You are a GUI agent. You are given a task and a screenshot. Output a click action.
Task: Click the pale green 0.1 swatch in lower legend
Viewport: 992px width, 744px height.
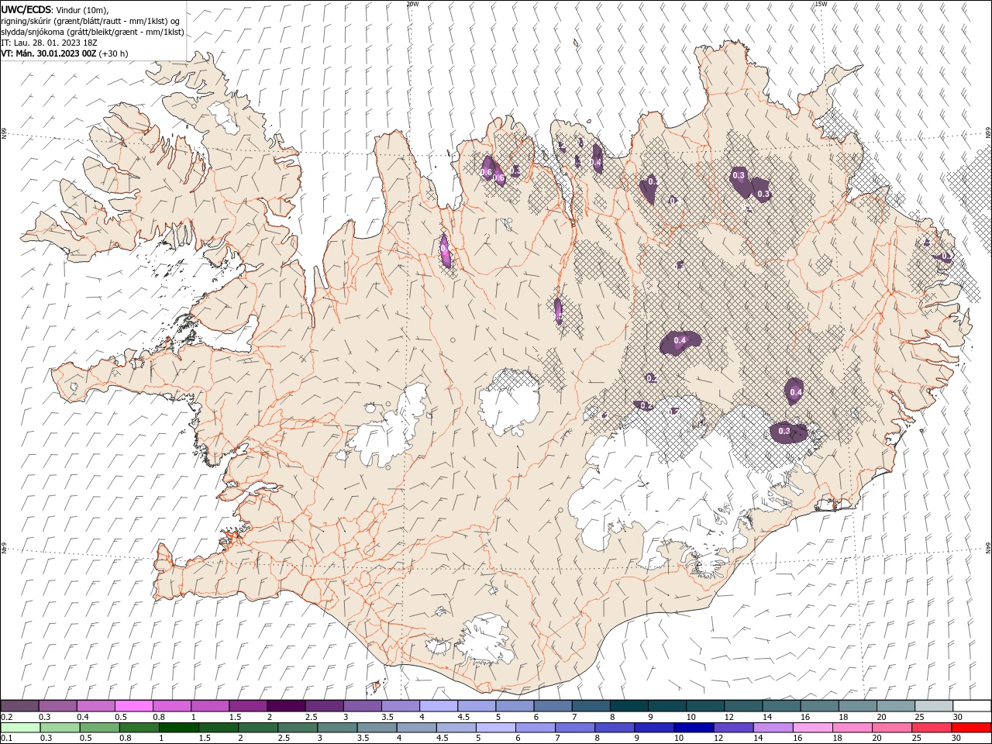pos(21,728)
